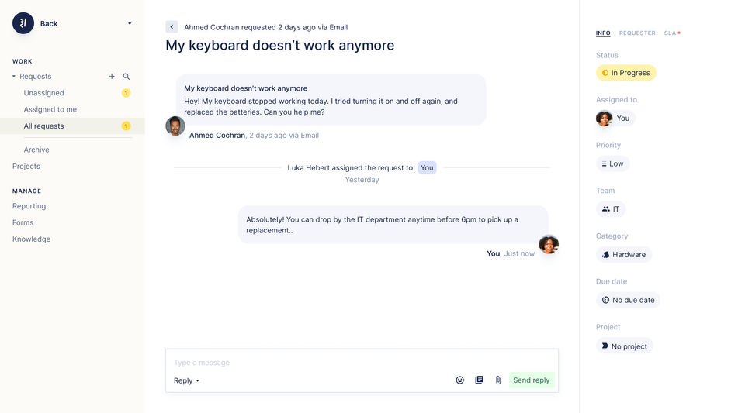Attach a file using the paperclip icon
The width and height of the screenshot is (745, 413).
pyautogui.click(x=498, y=380)
